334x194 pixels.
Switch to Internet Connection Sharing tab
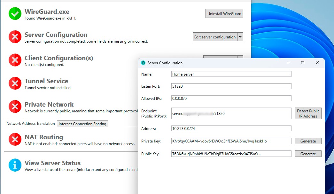pyautogui.click(x=82, y=124)
